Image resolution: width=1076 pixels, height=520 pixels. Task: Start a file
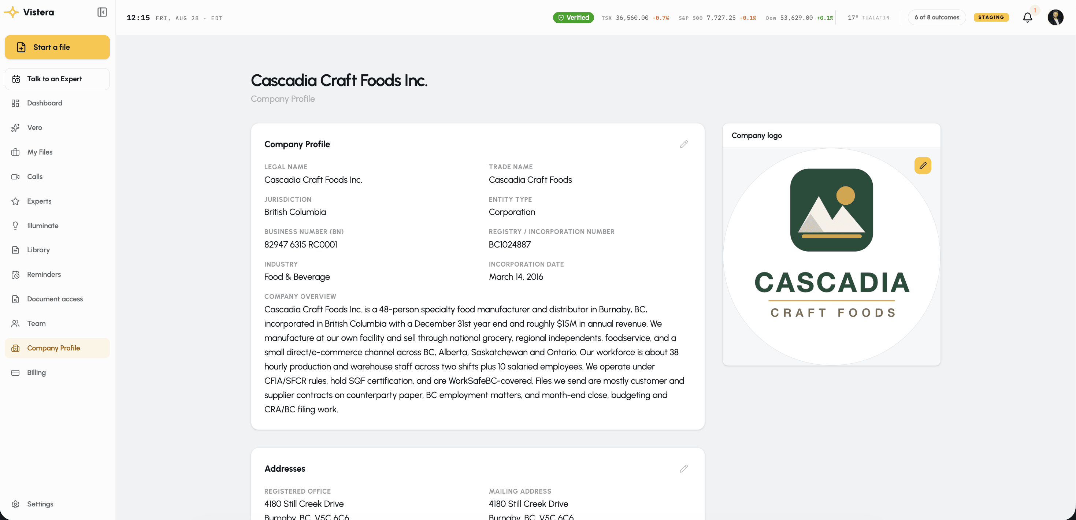point(57,47)
